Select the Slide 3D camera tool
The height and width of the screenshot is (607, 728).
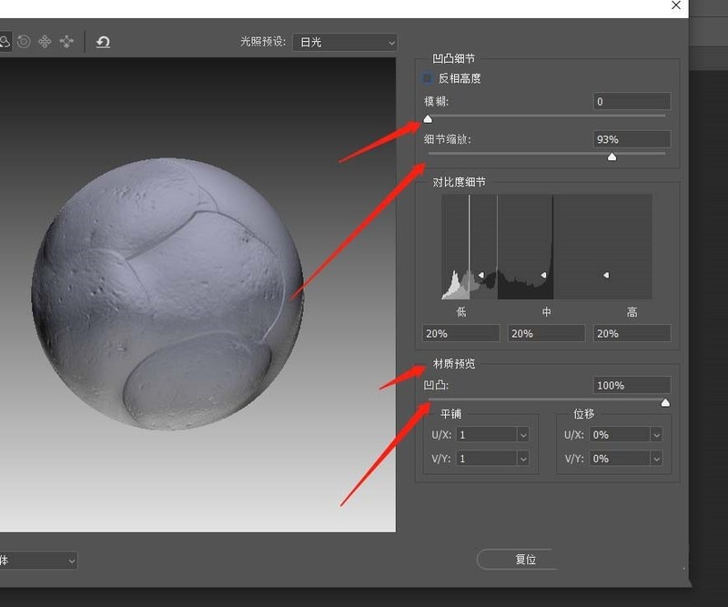coord(66,41)
